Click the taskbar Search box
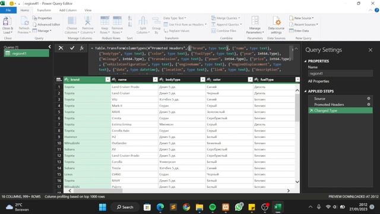Screen dimensions: 380x214 (125, 207)
